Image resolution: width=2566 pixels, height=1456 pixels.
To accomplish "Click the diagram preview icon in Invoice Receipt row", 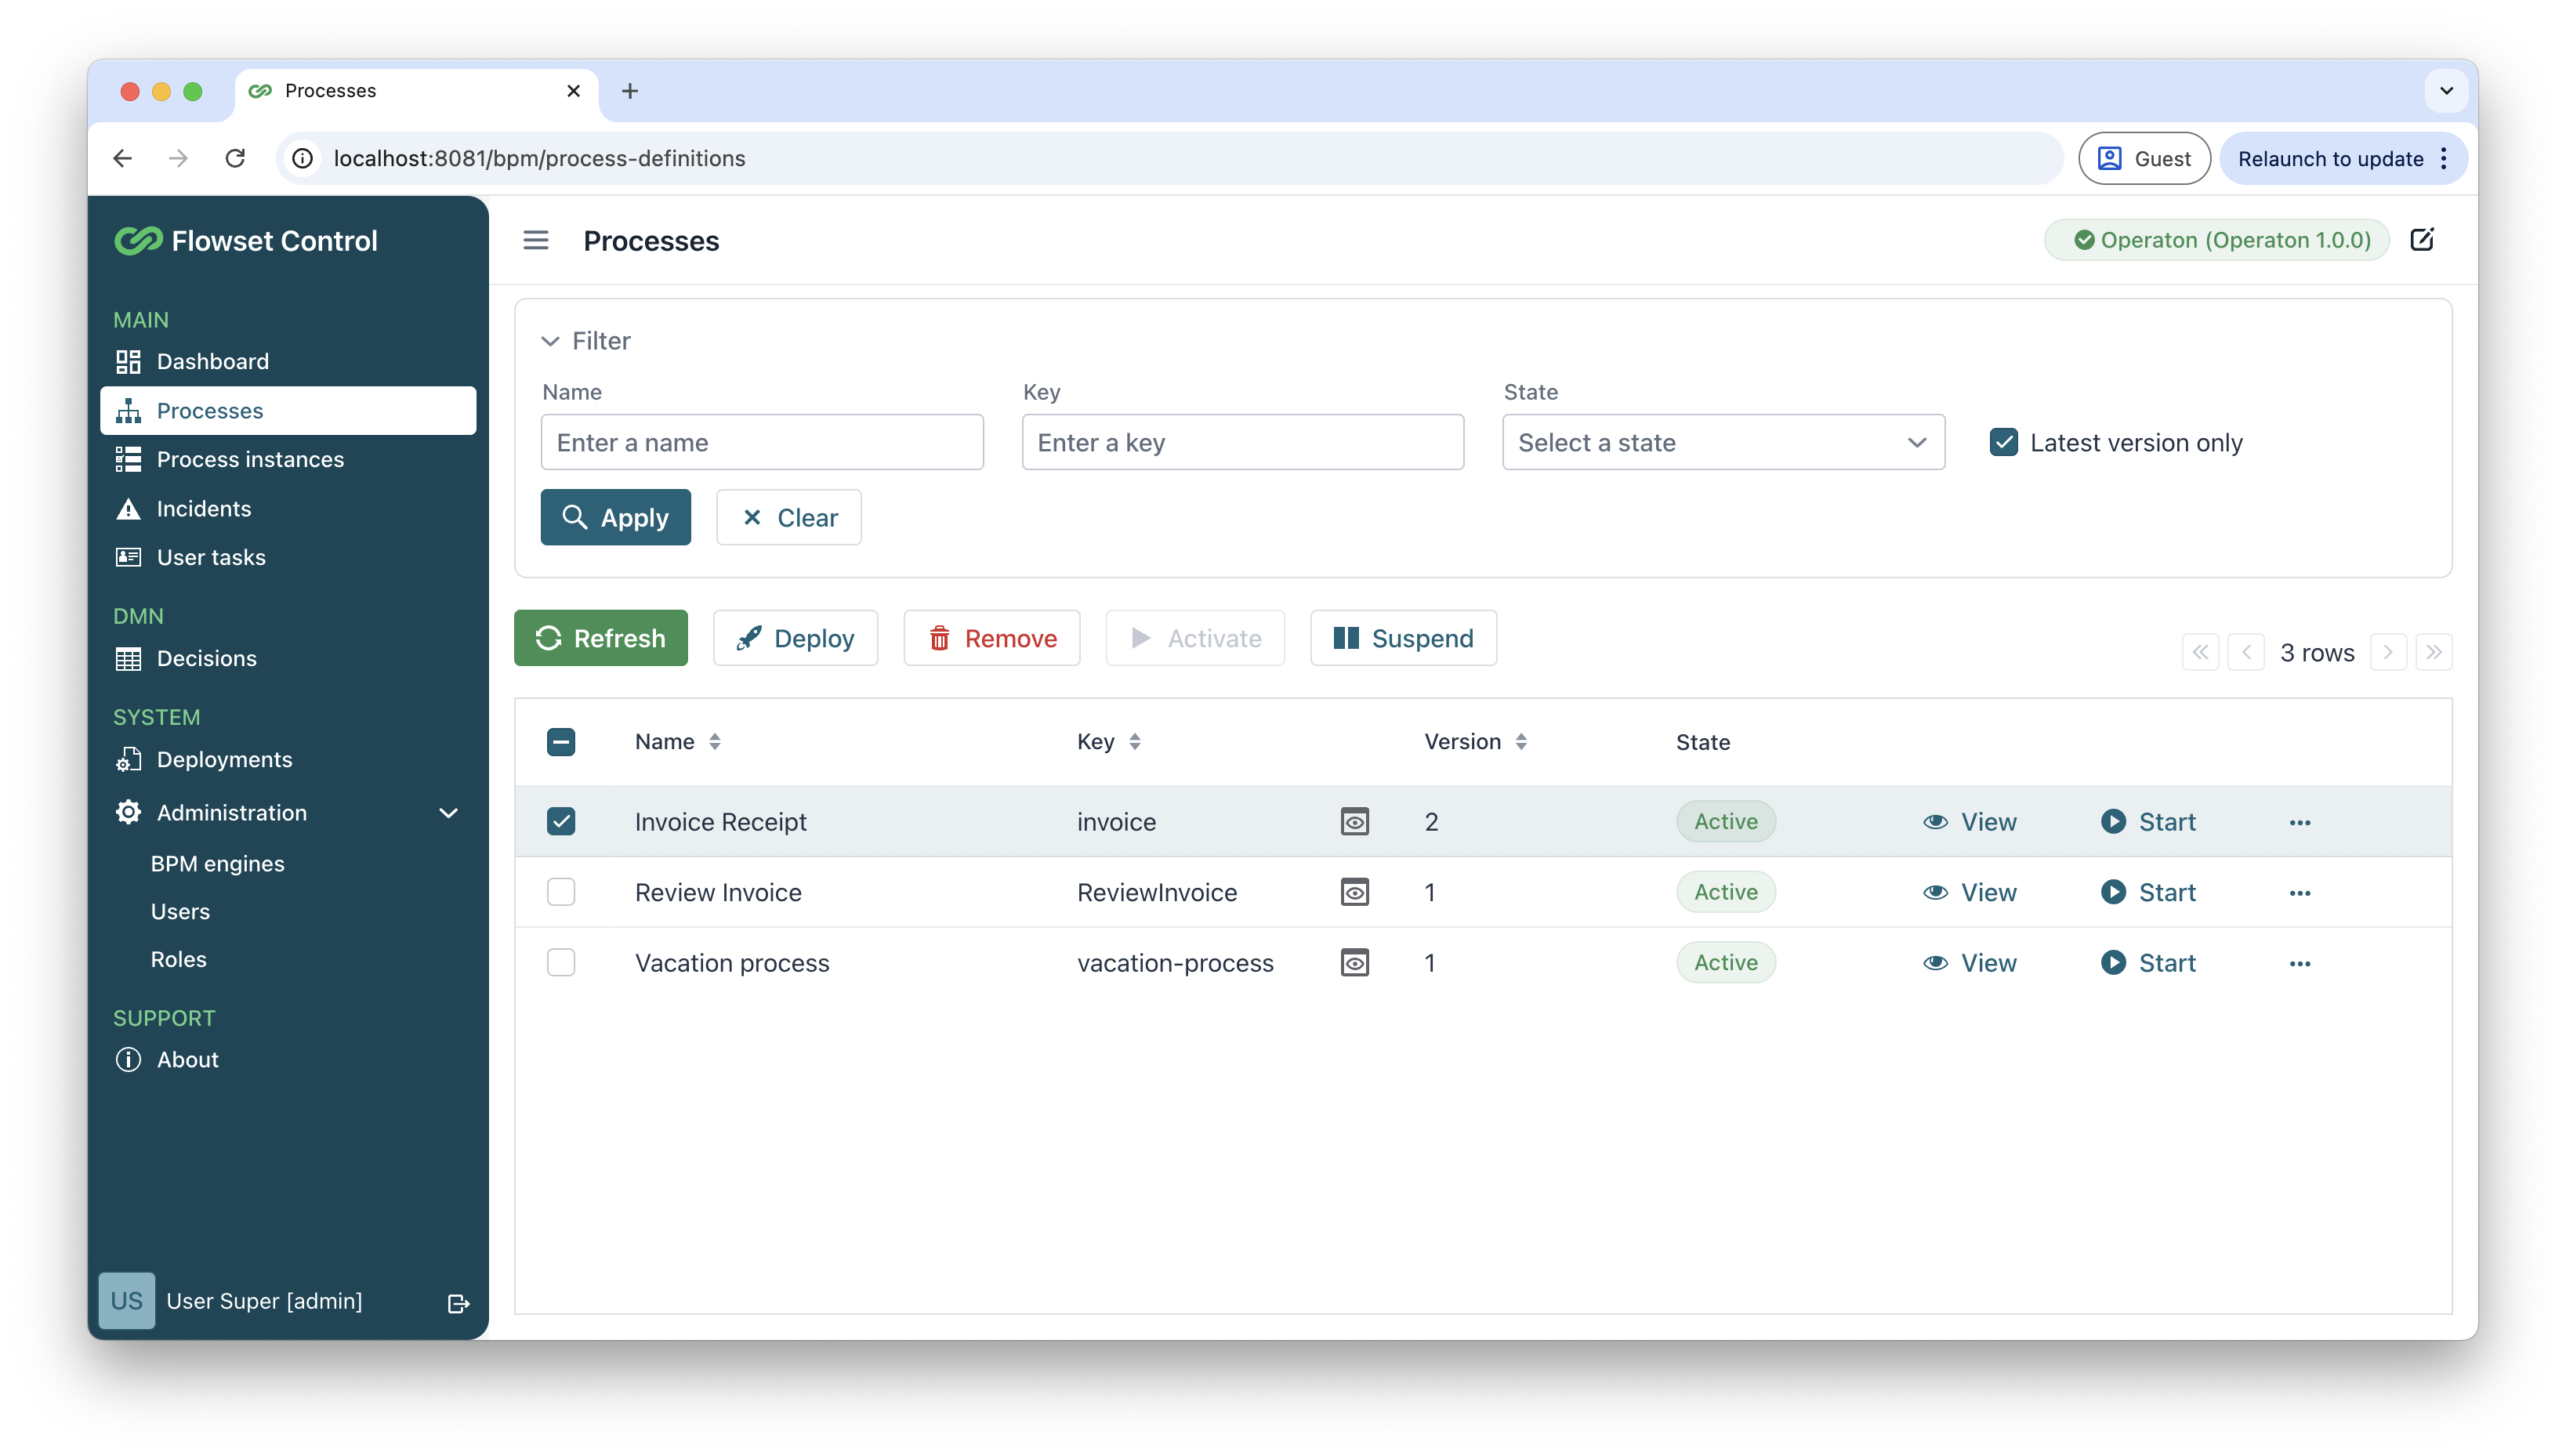I will (x=1354, y=822).
